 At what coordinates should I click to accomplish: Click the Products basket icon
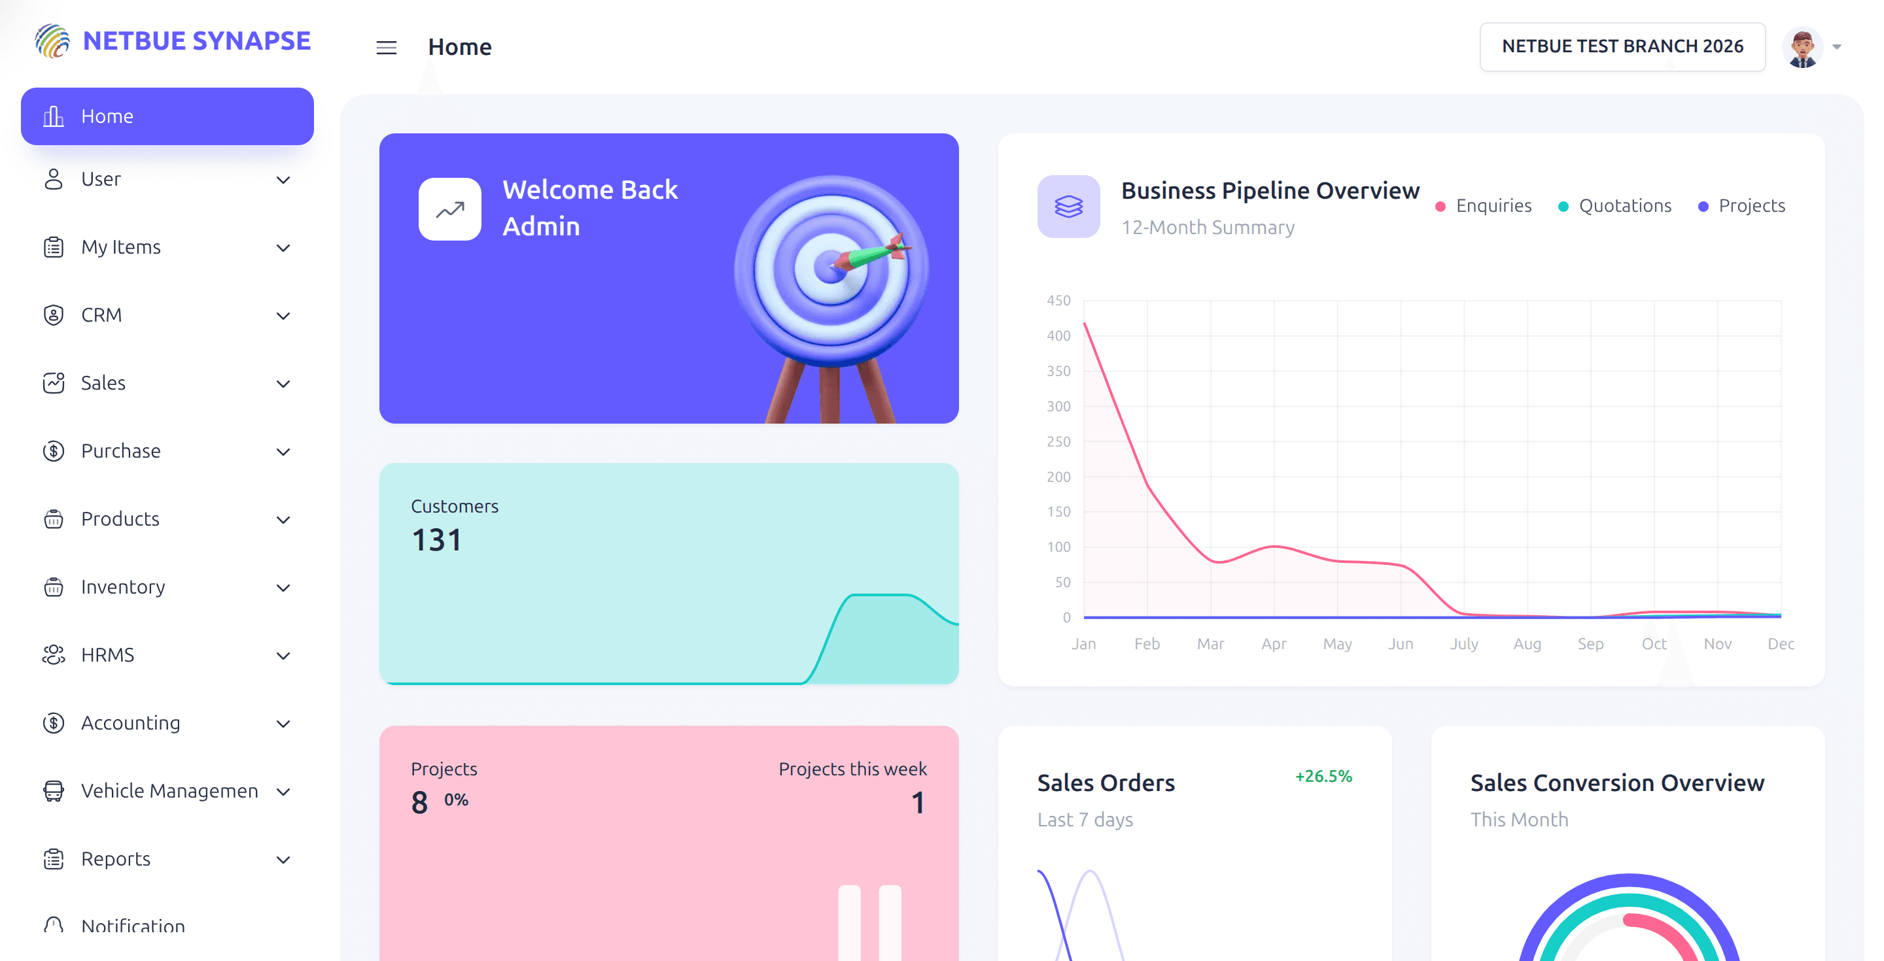[x=54, y=519]
